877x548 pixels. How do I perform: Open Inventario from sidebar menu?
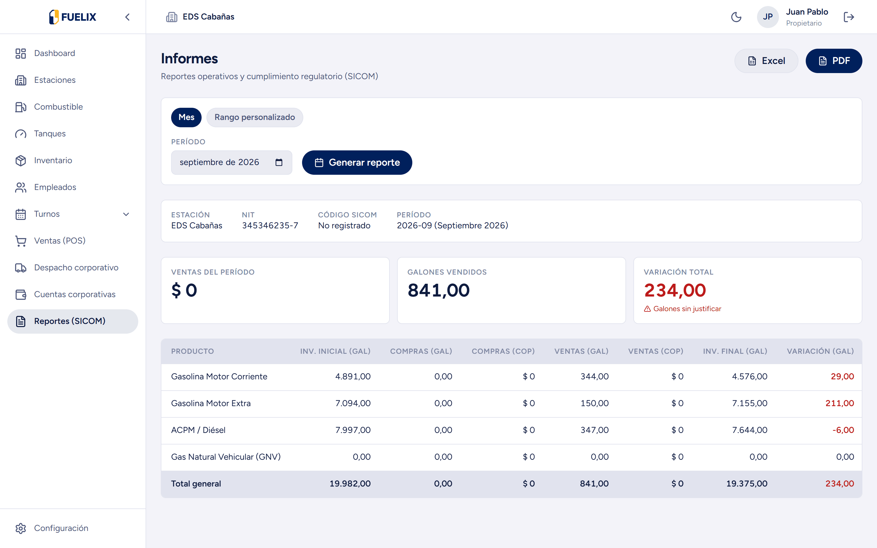(x=72, y=160)
